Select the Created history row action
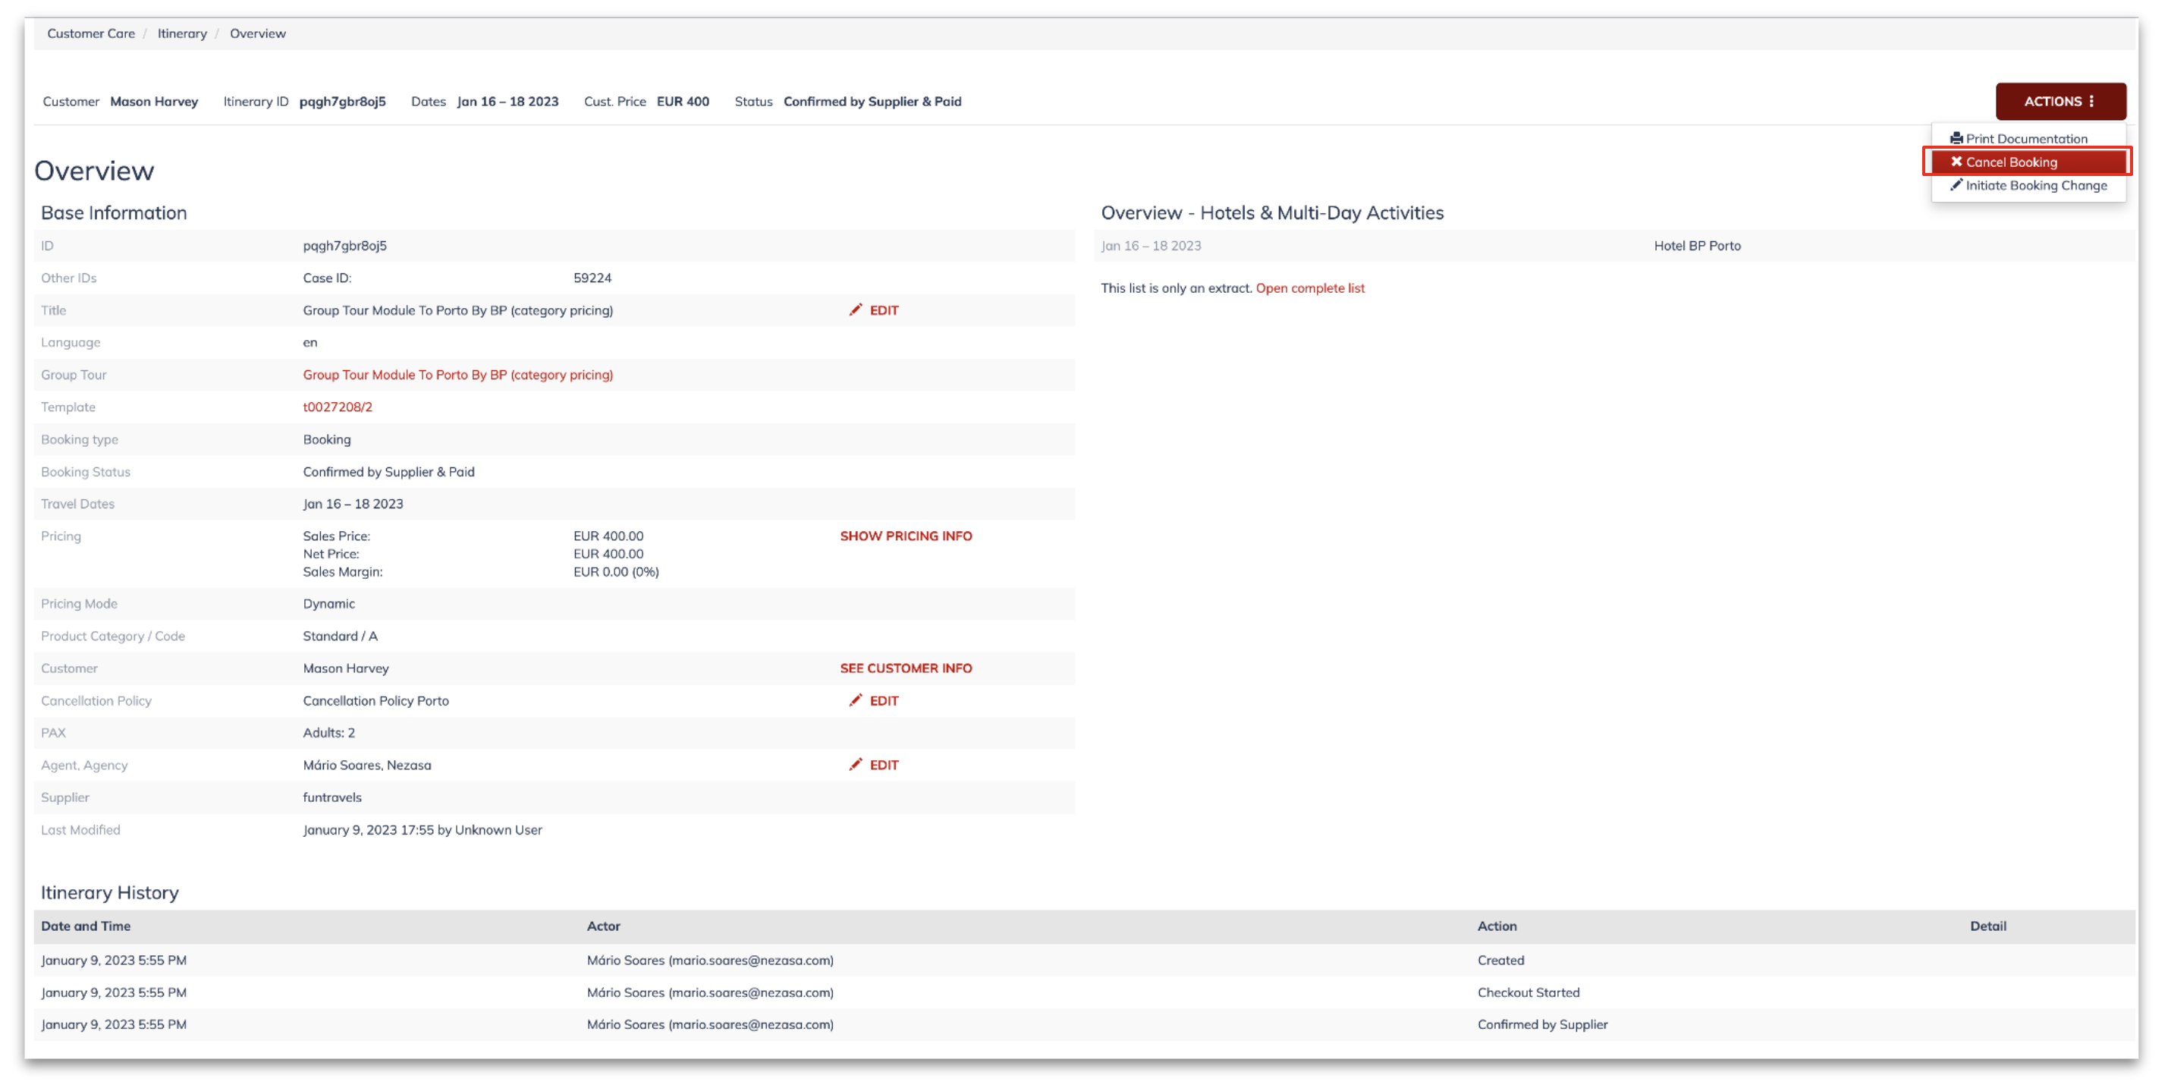The image size is (2171, 1091). click(1500, 961)
